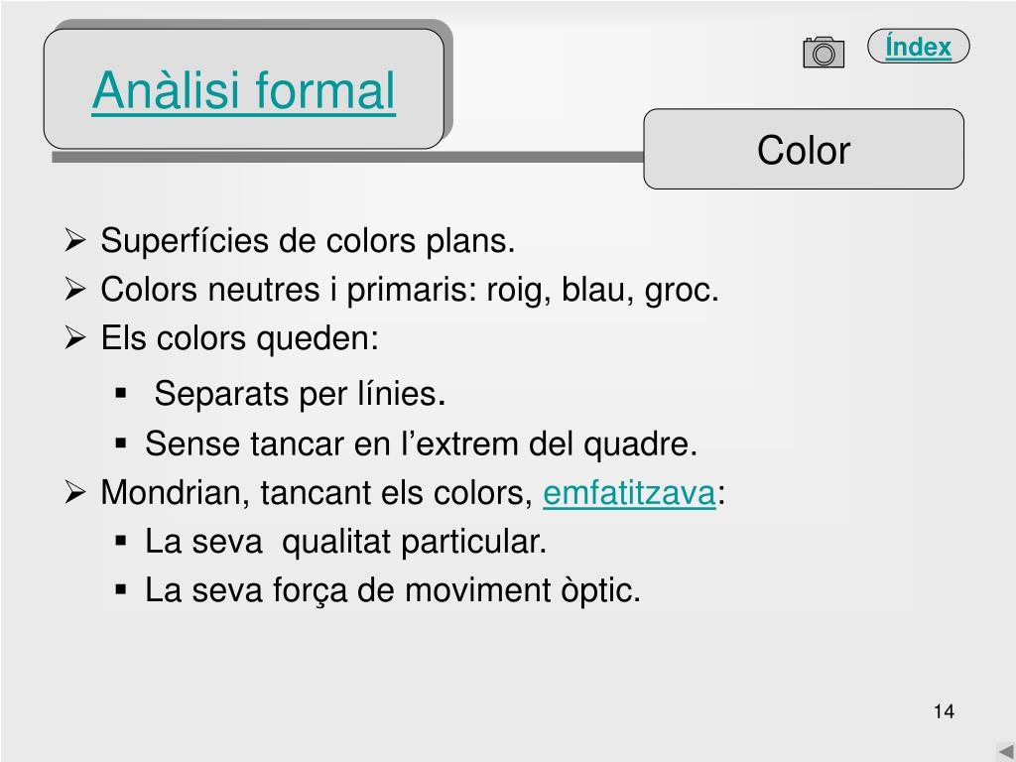Click the gray horizontal bar under the title

coord(347,157)
